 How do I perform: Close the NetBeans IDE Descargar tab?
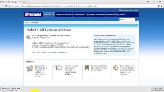(20, 2)
